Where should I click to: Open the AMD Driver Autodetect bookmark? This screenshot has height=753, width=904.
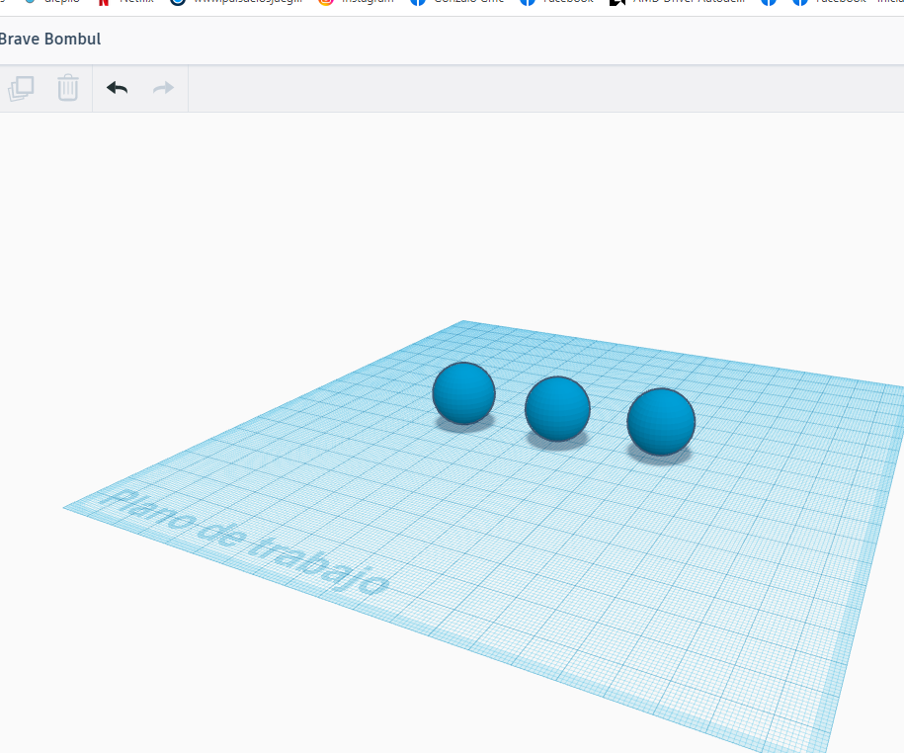(678, 2)
